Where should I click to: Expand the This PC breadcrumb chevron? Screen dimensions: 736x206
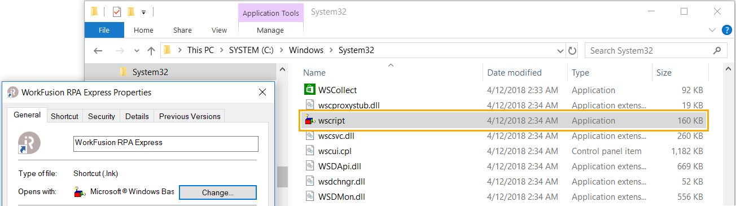pyautogui.click(x=221, y=50)
